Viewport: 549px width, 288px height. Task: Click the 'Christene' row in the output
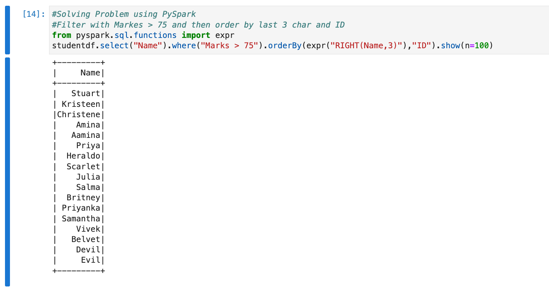(x=79, y=115)
